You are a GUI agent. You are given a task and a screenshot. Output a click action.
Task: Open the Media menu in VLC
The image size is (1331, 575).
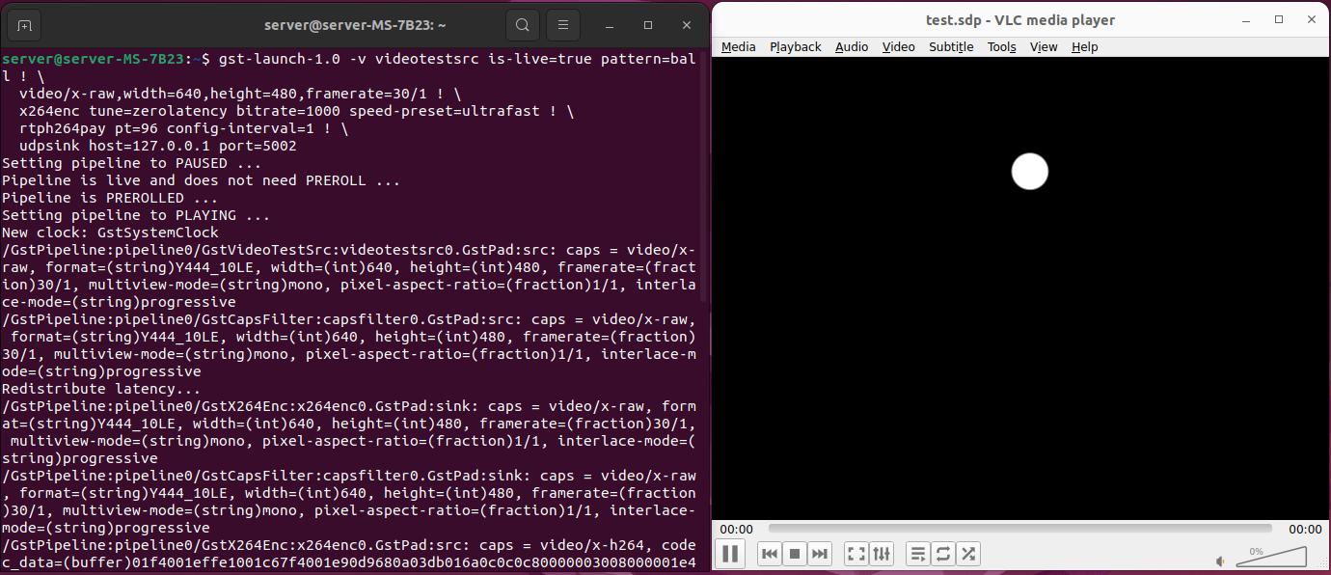(739, 46)
